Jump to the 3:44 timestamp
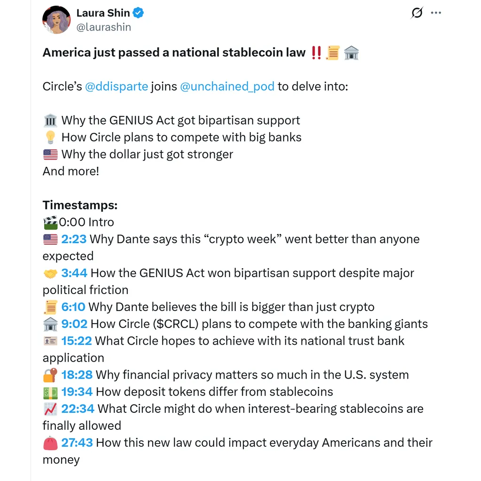The height and width of the screenshot is (481, 481). coord(74,273)
